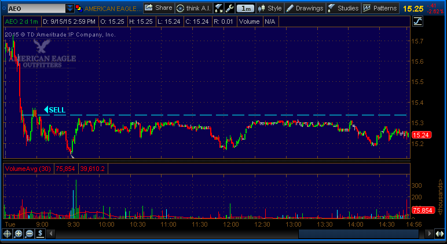Click the symbol link color clipboard icon
Image resolution: width=447 pixels, height=244 pixels.
click(79, 8)
